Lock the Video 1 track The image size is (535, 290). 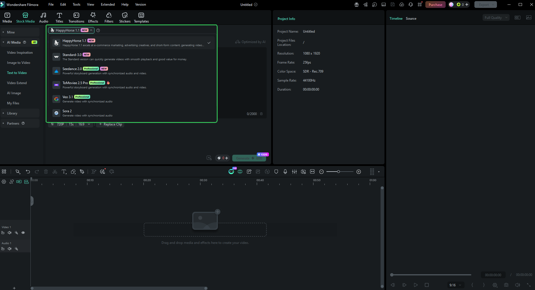click(x=3, y=233)
